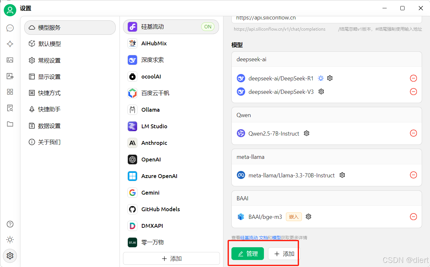
Task: Open the image painting sidebar icon
Action: click(x=10, y=60)
